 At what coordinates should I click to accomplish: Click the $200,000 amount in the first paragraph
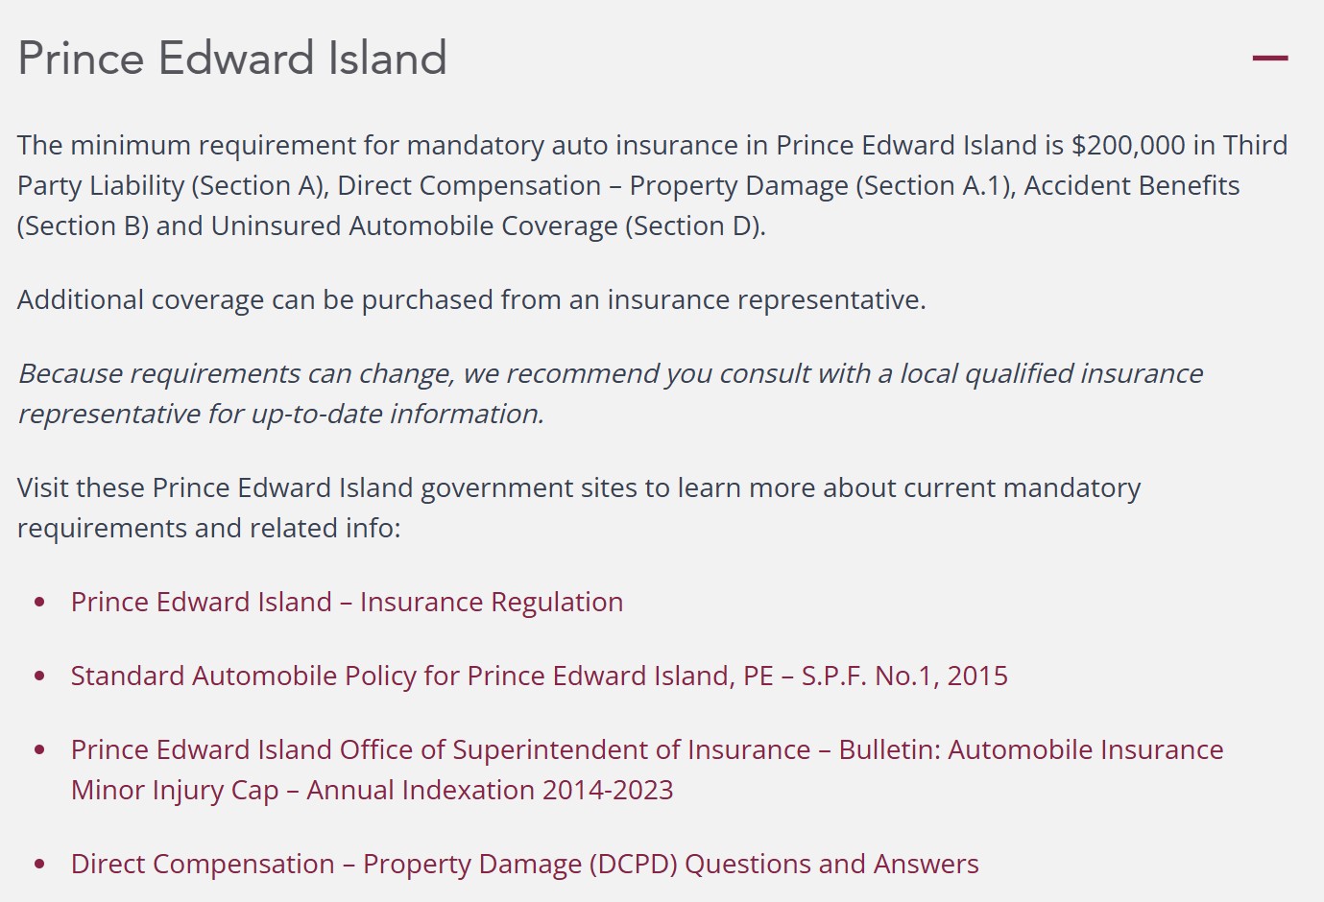pos(1128,145)
